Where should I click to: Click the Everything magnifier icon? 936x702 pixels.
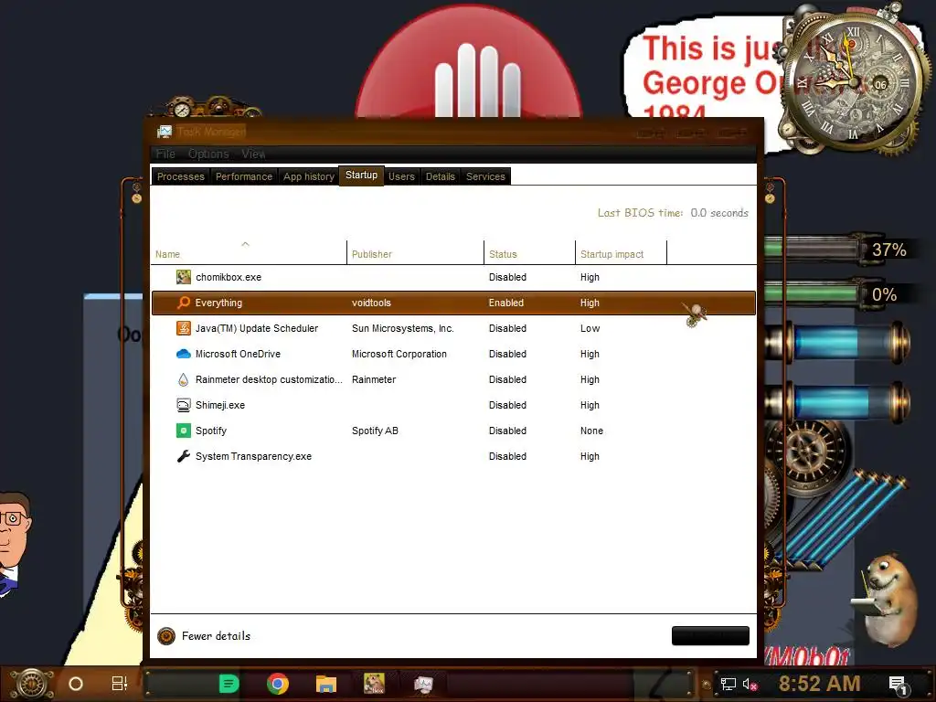[183, 303]
